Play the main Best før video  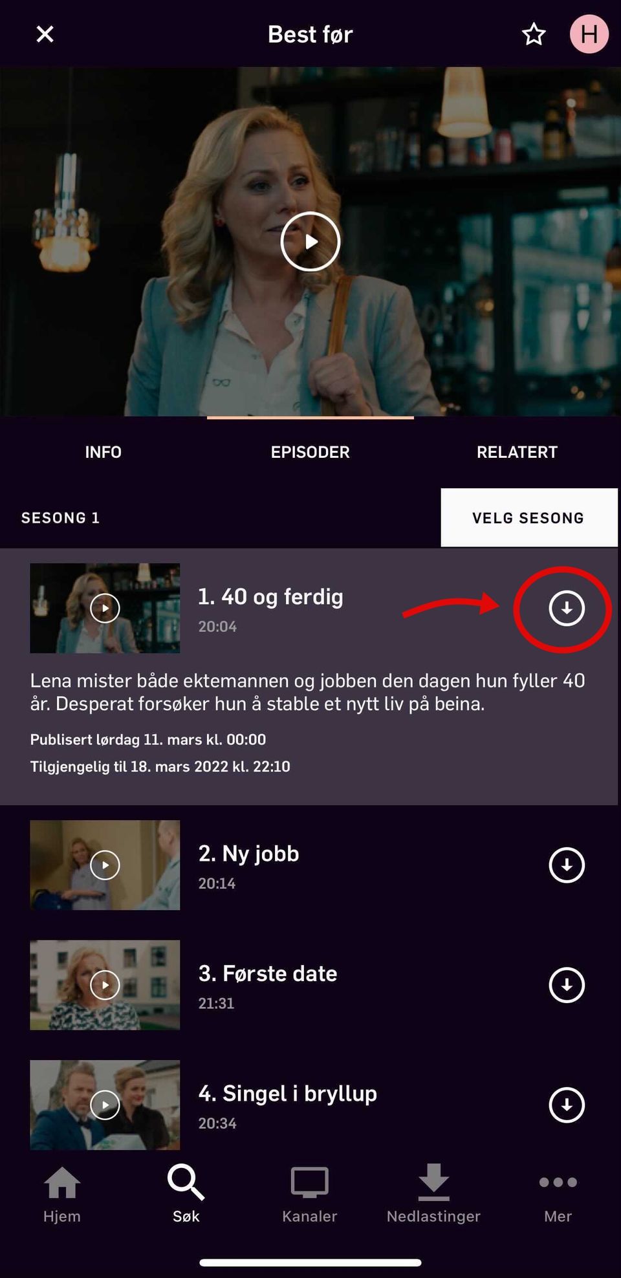pos(310,241)
